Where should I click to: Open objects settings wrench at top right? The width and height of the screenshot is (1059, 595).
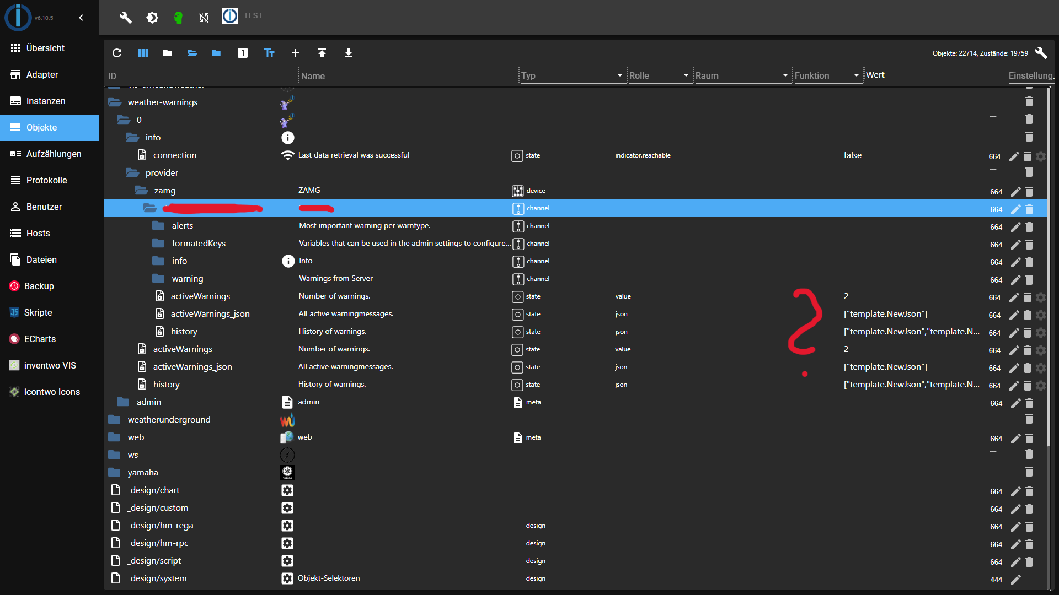pyautogui.click(x=1041, y=53)
